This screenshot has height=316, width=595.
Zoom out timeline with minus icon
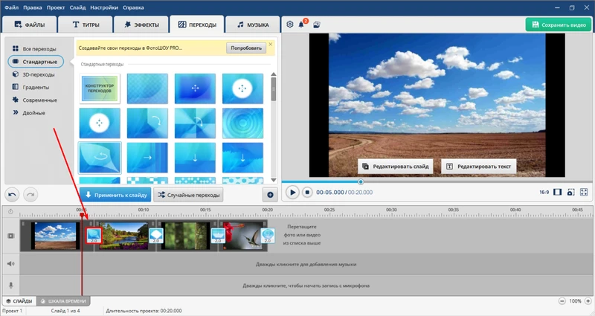tap(562, 301)
